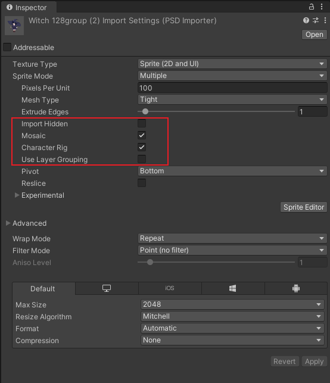
Task: Click the Pixels Per Unit label
Action: pos(45,88)
